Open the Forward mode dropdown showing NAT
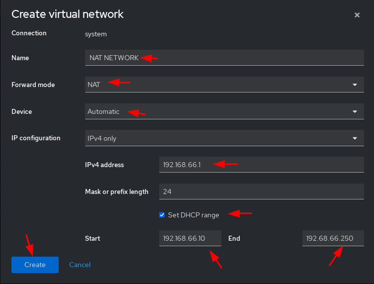The width and height of the screenshot is (374, 284). pyautogui.click(x=224, y=85)
